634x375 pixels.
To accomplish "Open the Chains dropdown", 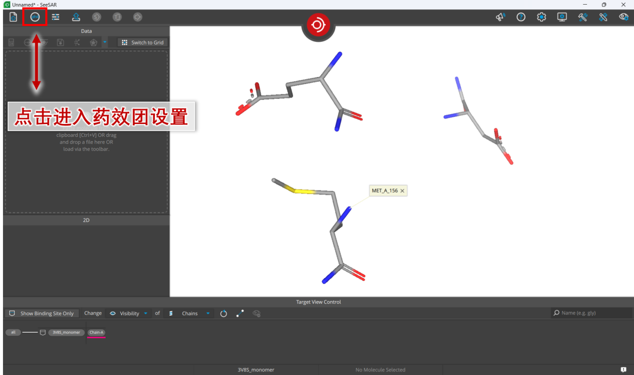I will click(x=189, y=313).
